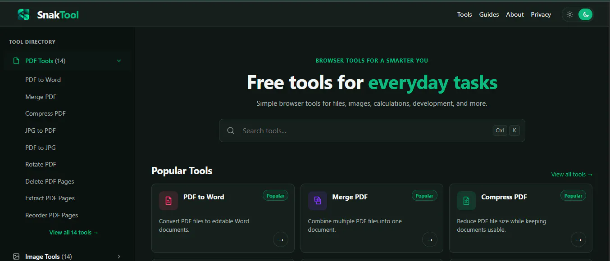Image resolution: width=610 pixels, height=261 pixels.
Task: Click the TOOL DIRECTORY sidebar heading
Action: [x=32, y=42]
